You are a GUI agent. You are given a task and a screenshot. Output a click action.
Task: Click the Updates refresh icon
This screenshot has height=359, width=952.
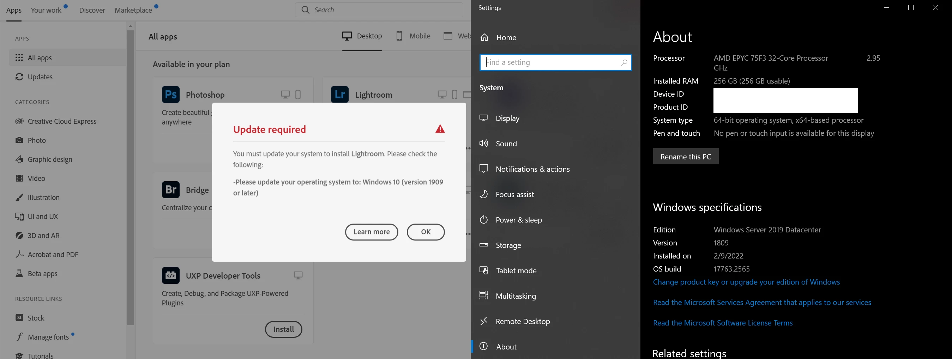click(19, 77)
